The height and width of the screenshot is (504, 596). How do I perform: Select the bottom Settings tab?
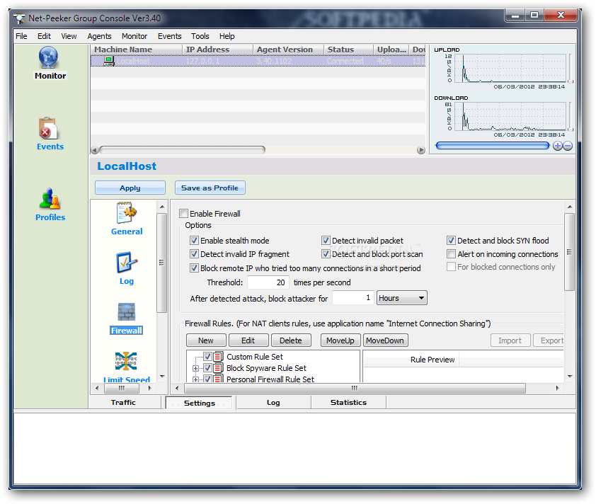[199, 403]
